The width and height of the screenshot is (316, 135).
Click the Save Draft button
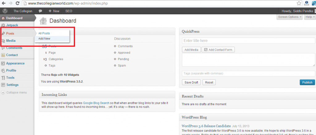[x=191, y=83]
